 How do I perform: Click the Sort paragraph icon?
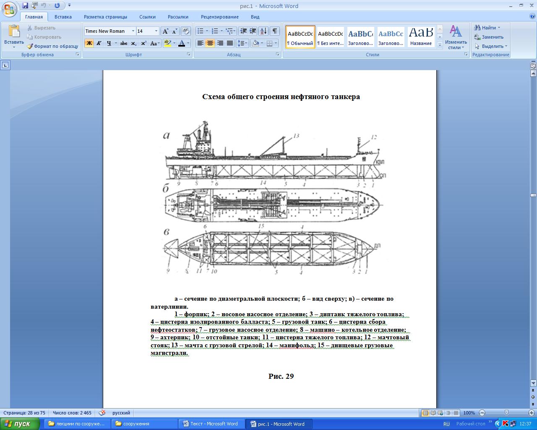click(x=263, y=31)
